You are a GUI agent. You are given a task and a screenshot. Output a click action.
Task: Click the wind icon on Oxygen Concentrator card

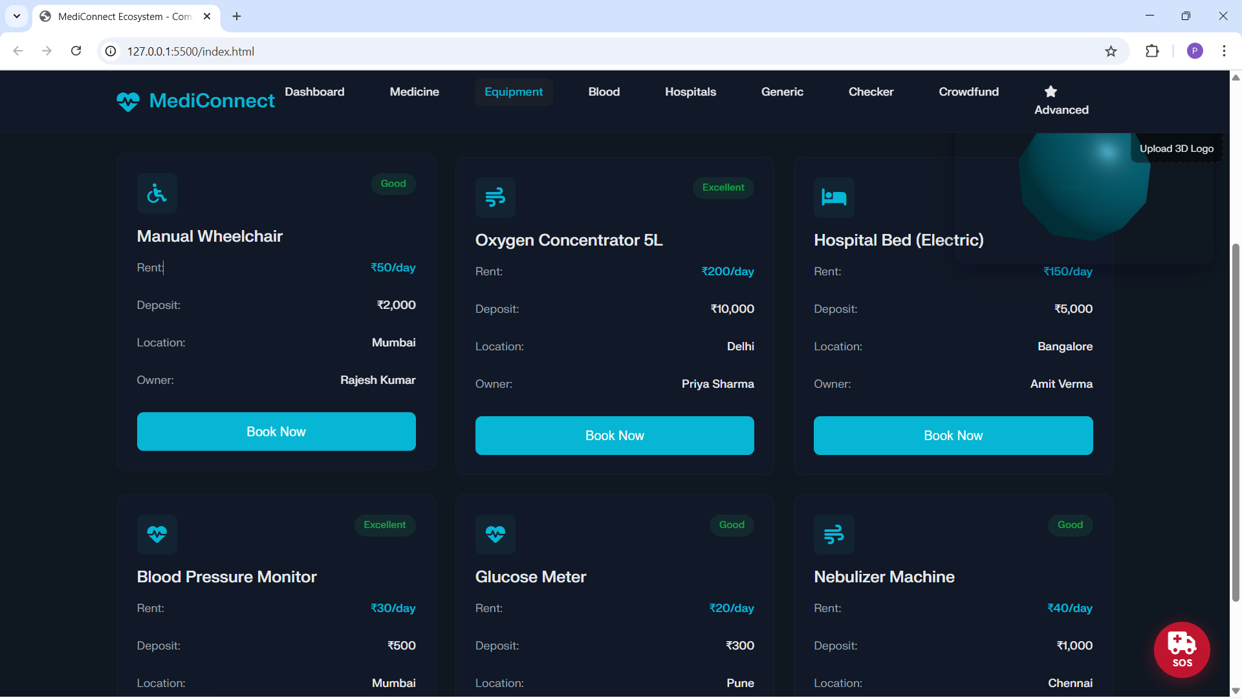click(495, 197)
